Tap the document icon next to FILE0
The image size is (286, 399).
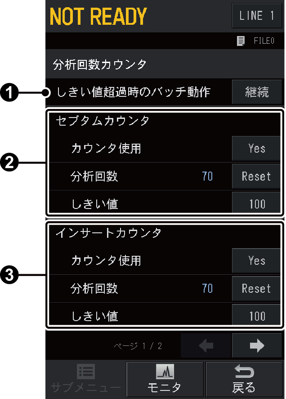click(x=242, y=40)
